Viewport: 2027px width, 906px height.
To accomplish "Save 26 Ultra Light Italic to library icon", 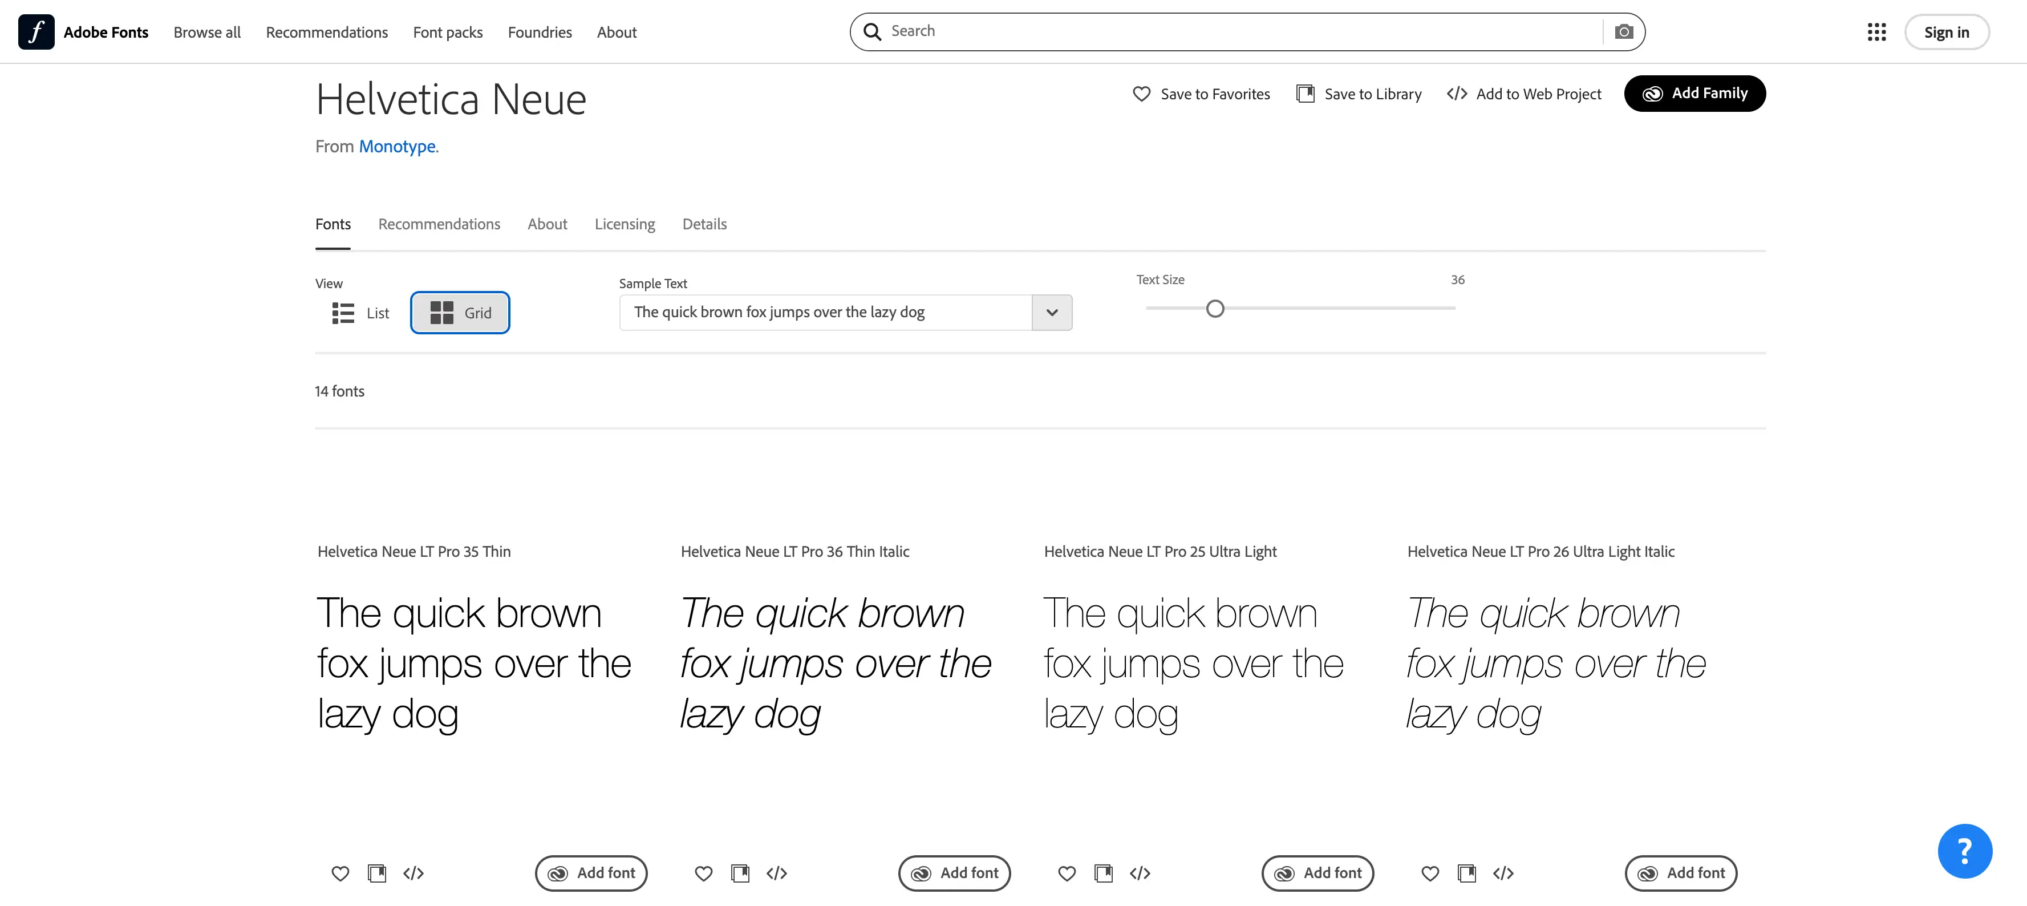I will [1467, 873].
